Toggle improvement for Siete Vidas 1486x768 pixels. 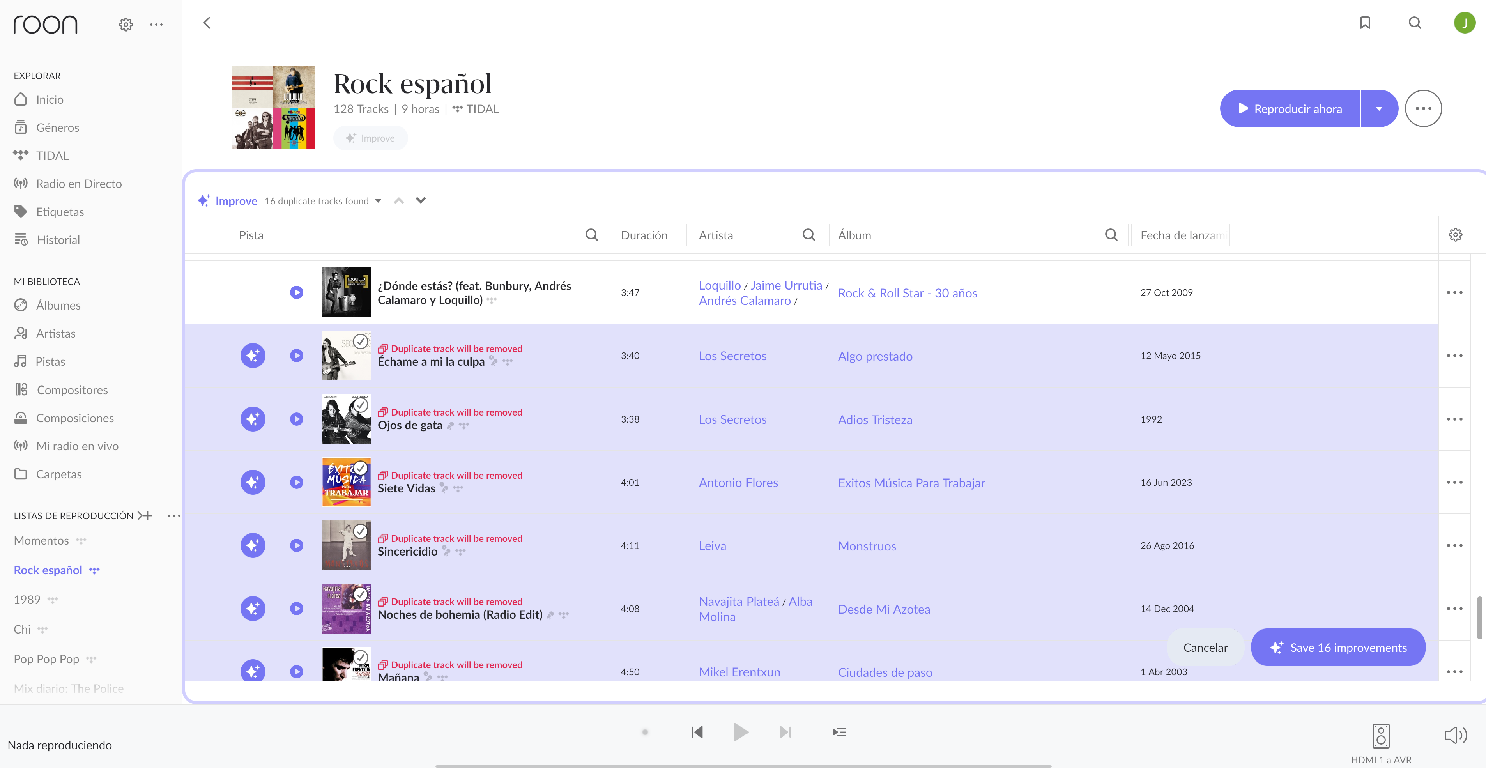coord(253,482)
